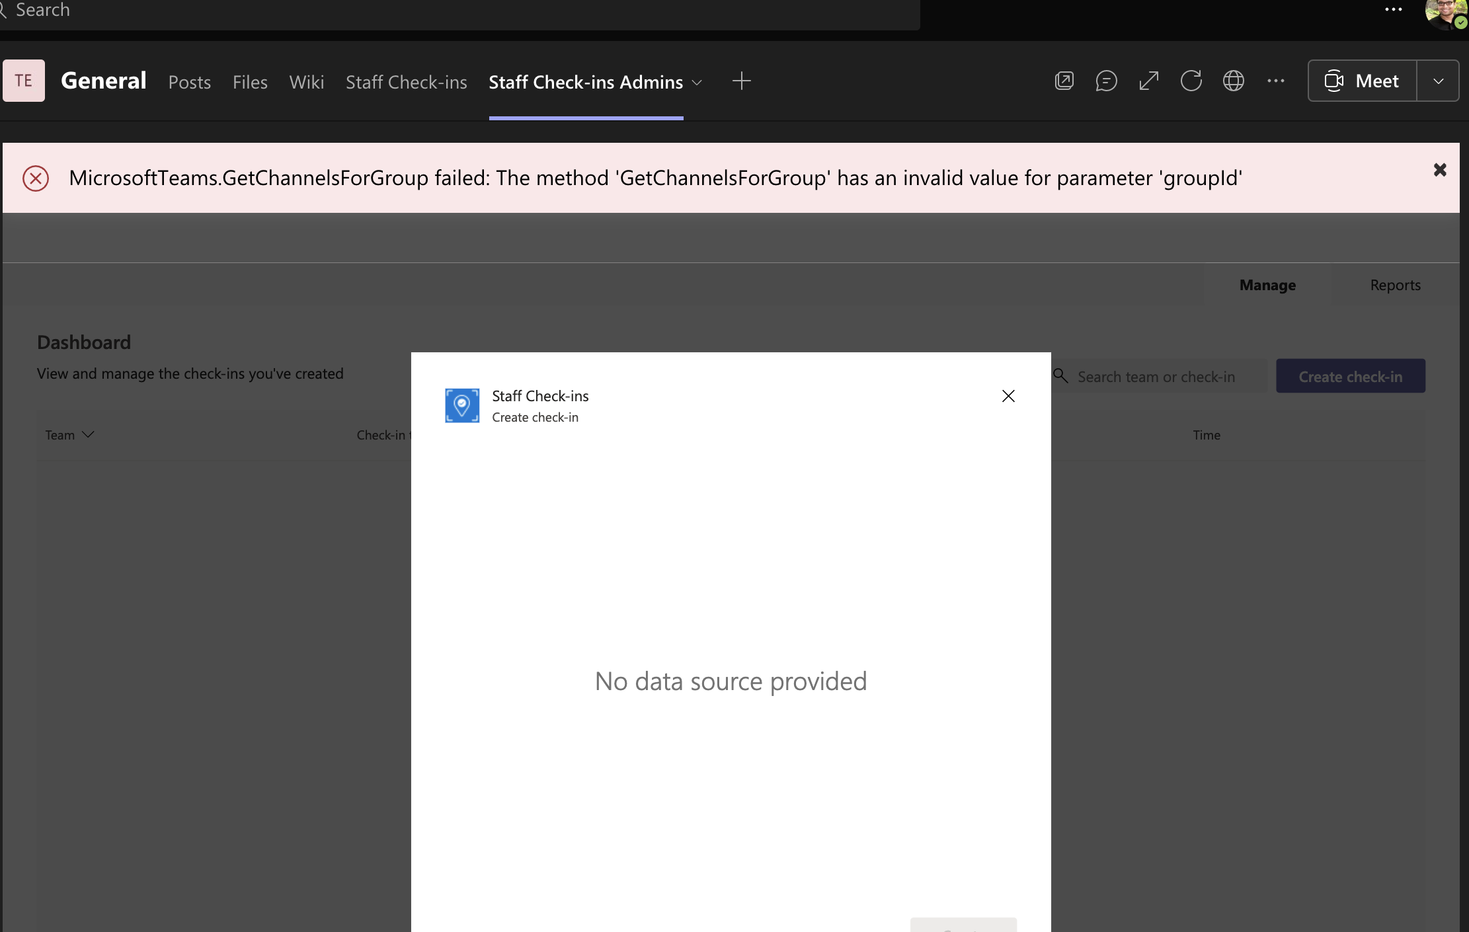
Task: Open the Search team or check-in magnifier
Action: coord(1060,375)
